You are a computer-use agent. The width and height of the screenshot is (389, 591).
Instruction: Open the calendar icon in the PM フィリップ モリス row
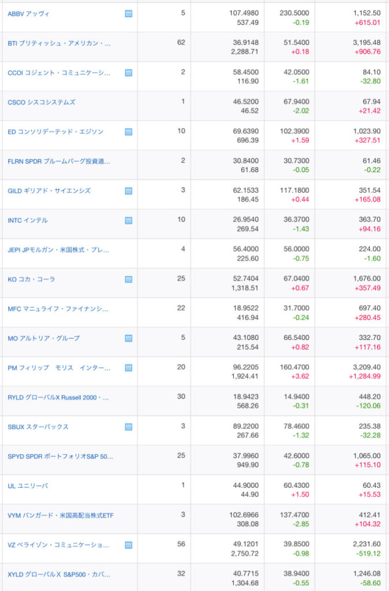click(129, 368)
